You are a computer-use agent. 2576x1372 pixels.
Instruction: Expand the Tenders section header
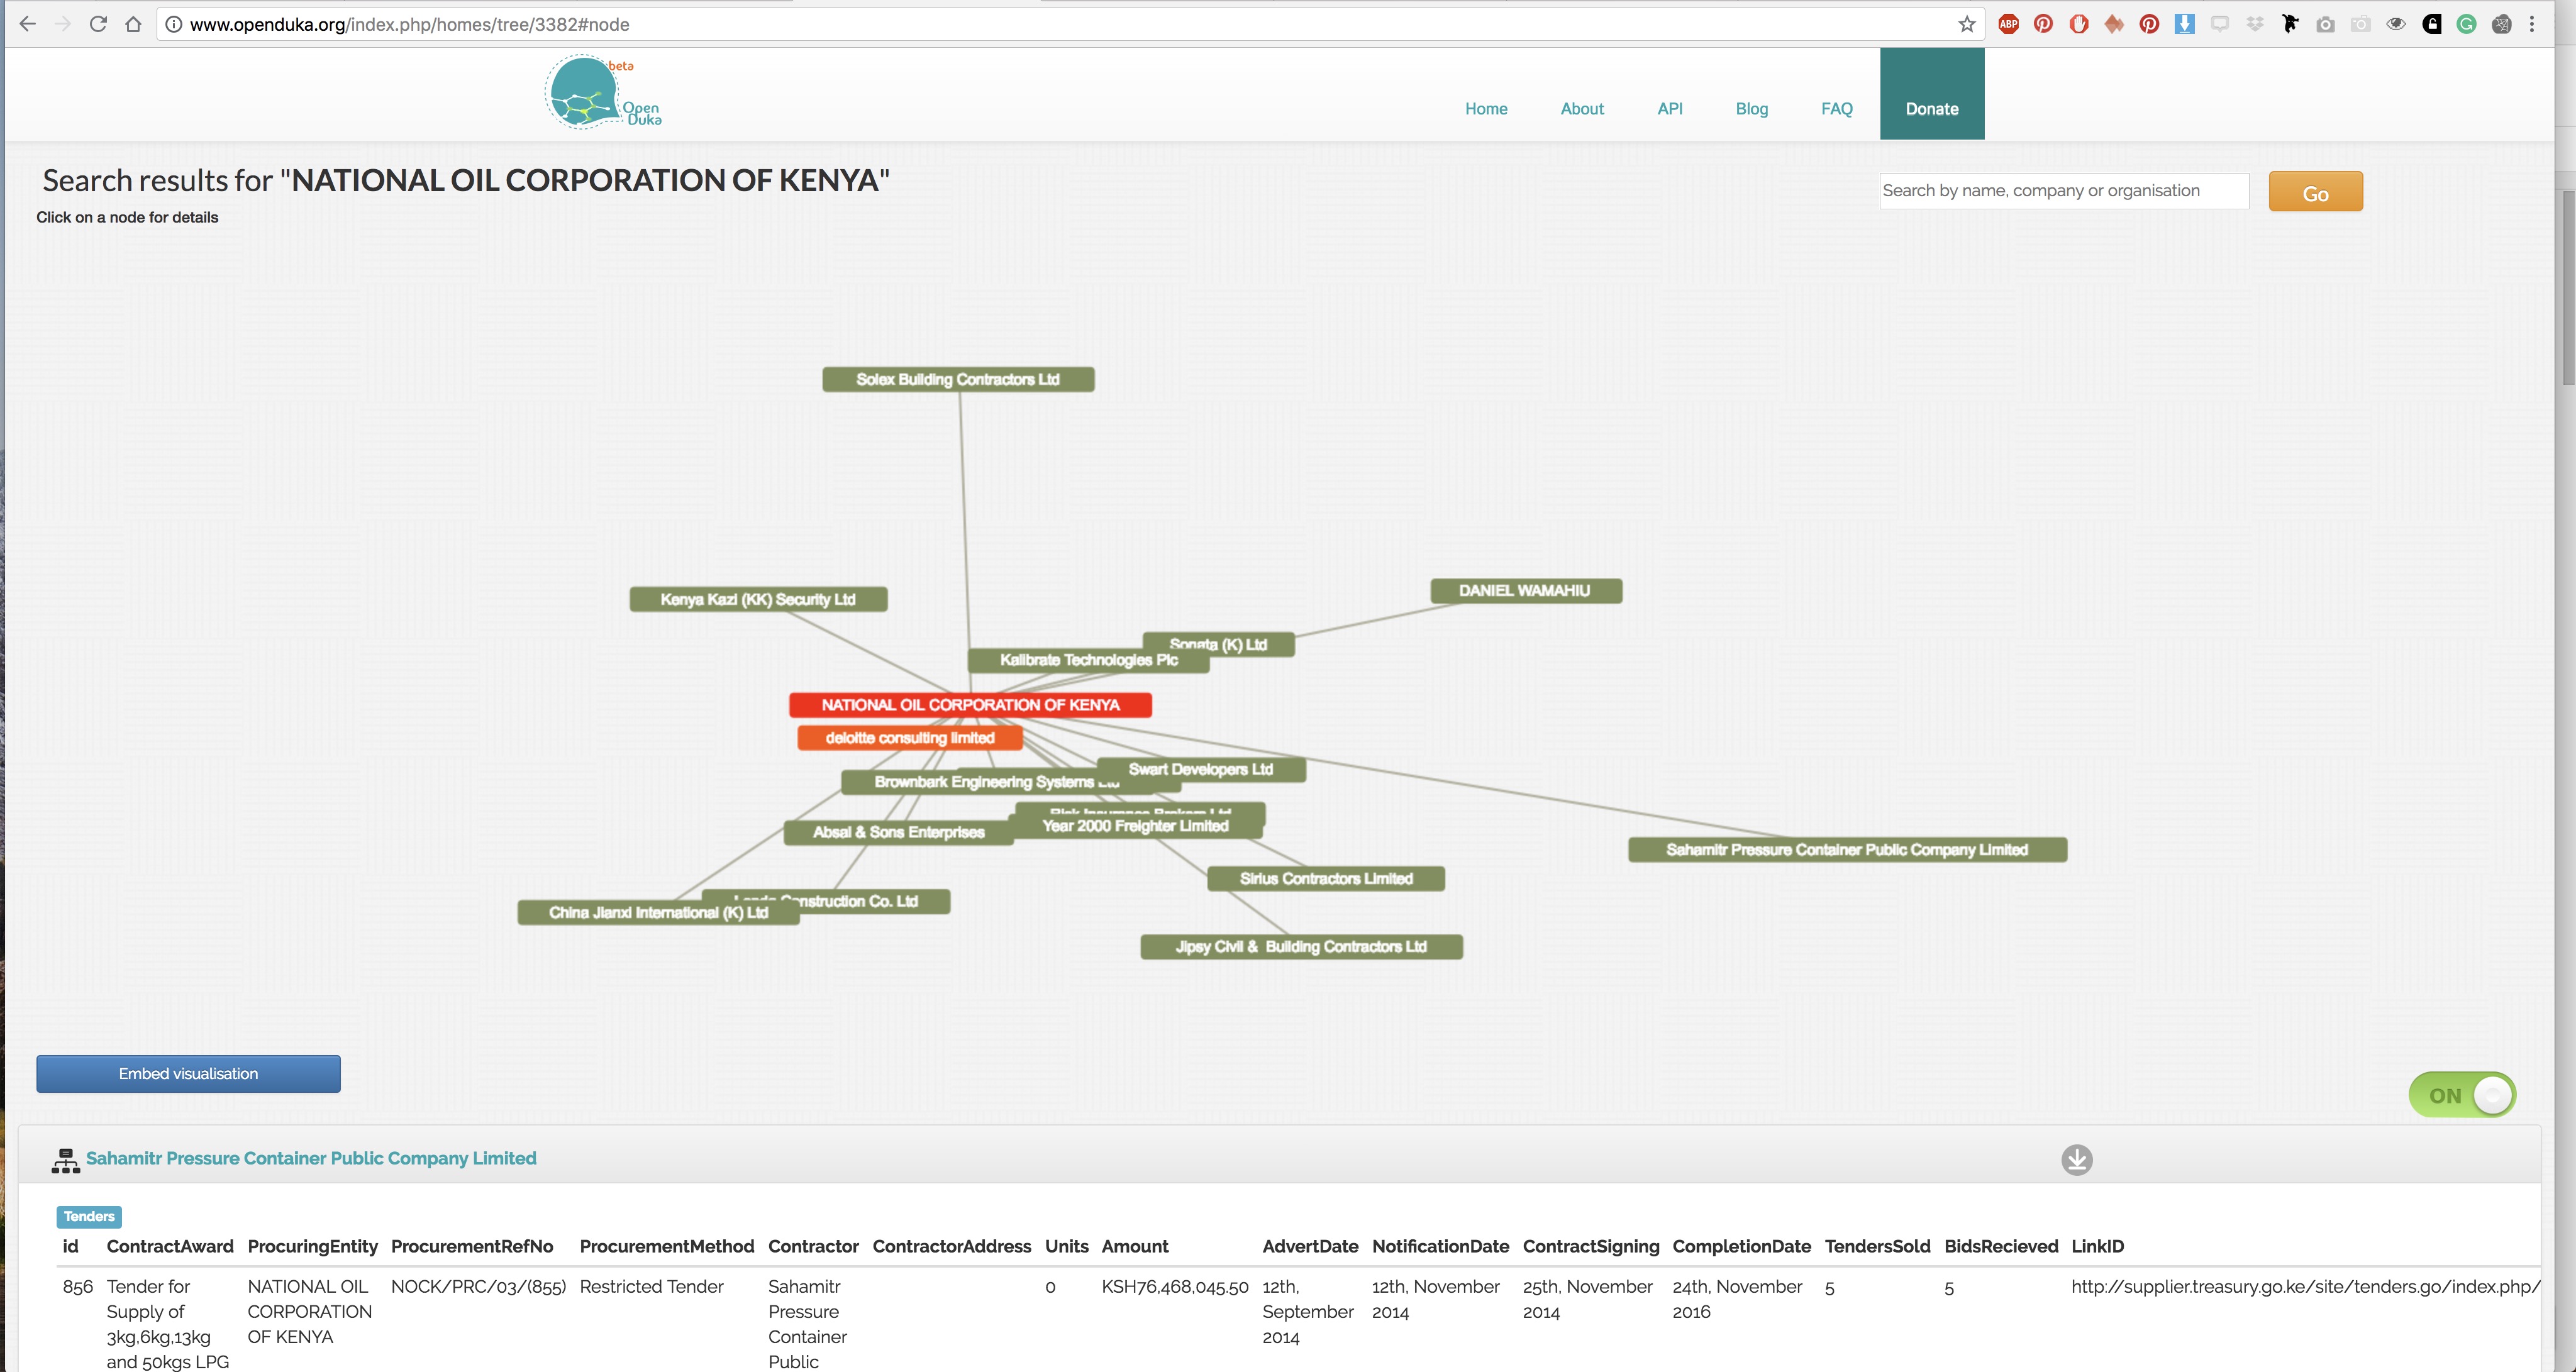pos(89,1215)
